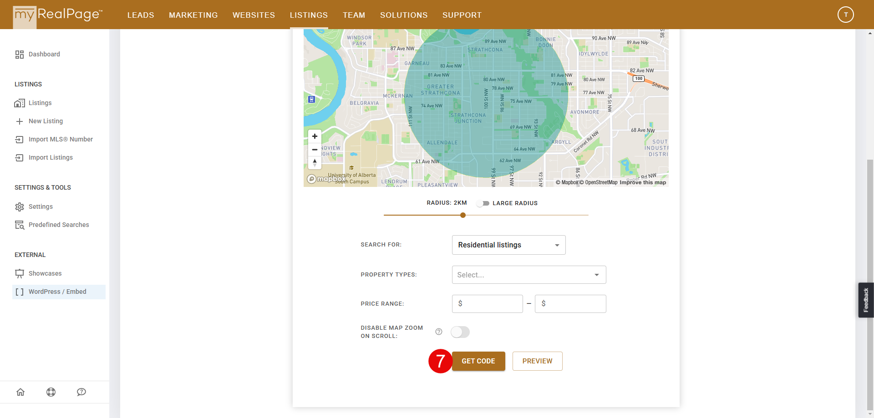Click the Mapbox attribution link
The height and width of the screenshot is (418, 874).
[x=567, y=182]
